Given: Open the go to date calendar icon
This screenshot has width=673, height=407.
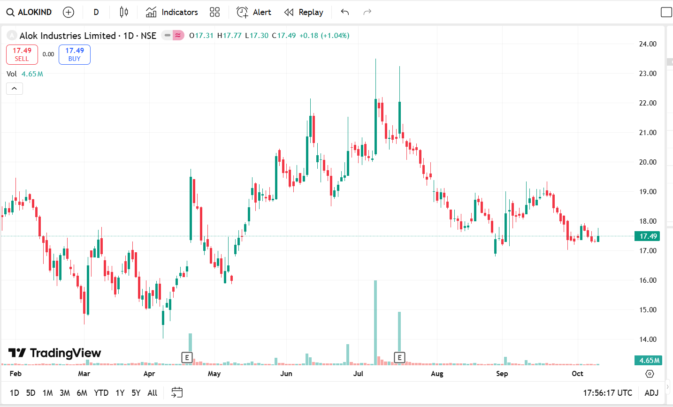Looking at the screenshot, I should click(177, 392).
